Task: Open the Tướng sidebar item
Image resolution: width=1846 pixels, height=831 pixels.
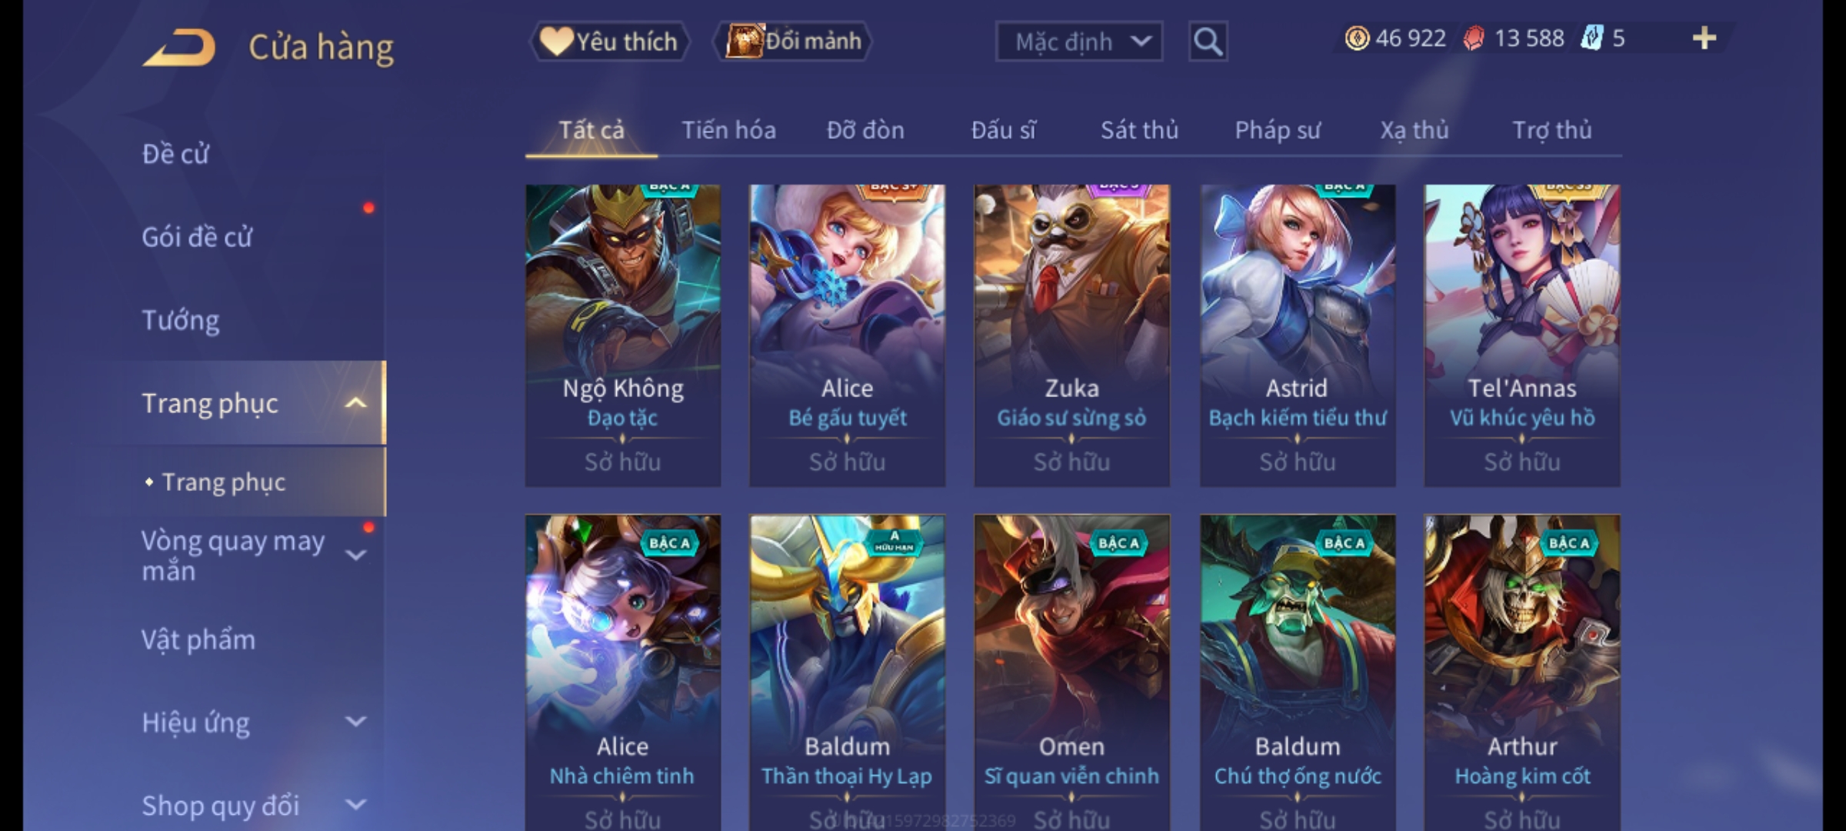Action: (181, 320)
